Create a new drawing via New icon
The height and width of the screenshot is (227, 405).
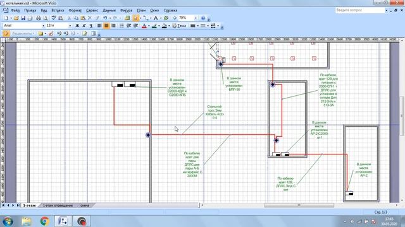(6, 18)
